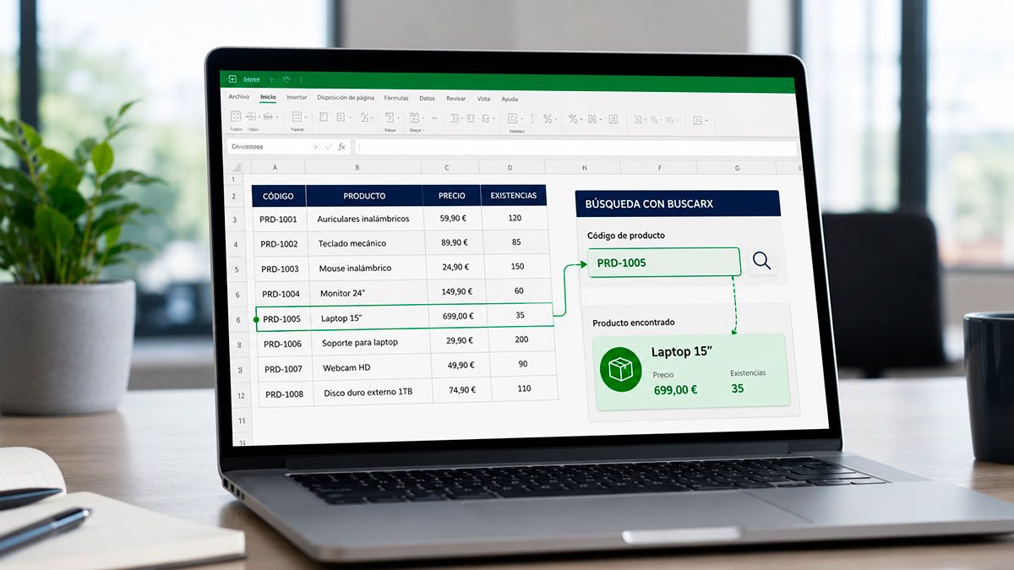
Task: Select the PRD-1007 code cell
Action: 284,369
